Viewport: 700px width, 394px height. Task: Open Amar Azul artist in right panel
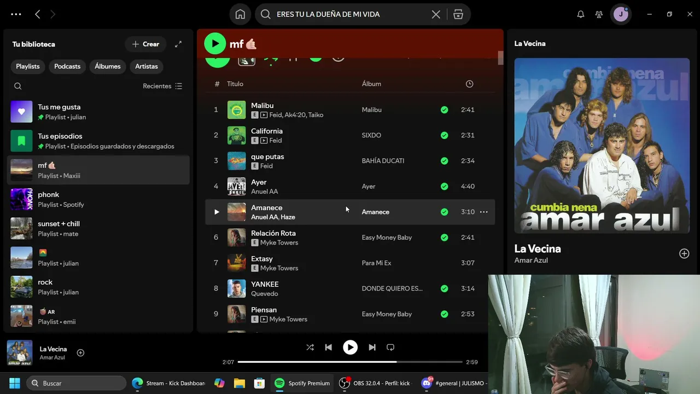531,260
